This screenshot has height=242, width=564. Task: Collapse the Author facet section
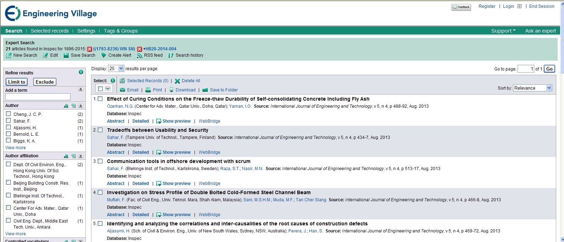[x=80, y=106]
